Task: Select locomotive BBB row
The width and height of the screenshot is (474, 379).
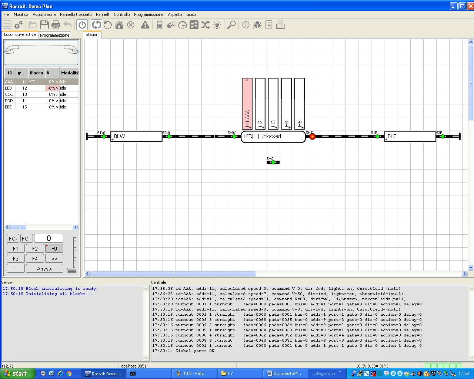Action: [x=41, y=88]
